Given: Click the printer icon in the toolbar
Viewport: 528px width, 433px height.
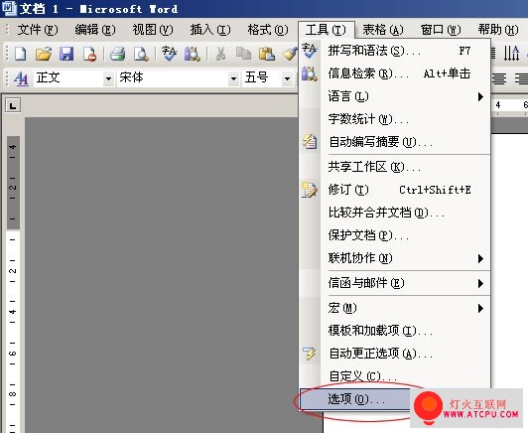Looking at the screenshot, I should 118,54.
